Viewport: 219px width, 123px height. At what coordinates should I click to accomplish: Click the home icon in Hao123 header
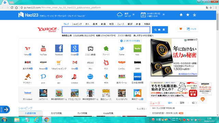click(x=181, y=15)
